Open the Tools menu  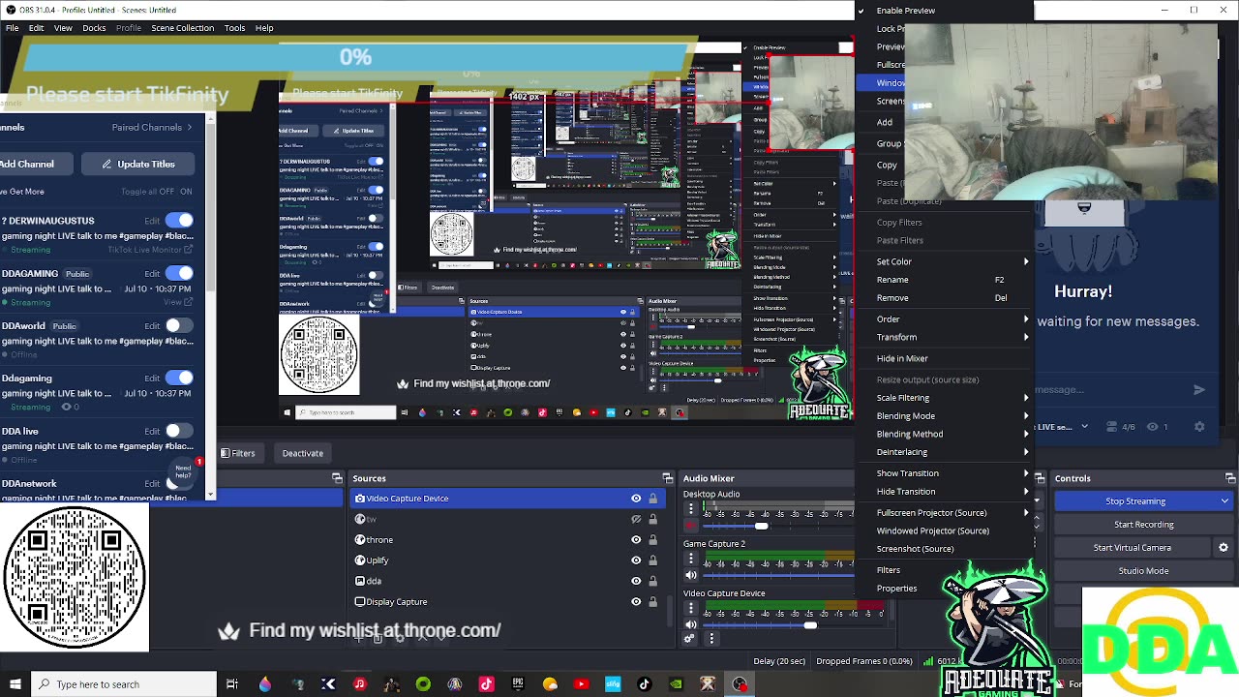[x=234, y=28]
